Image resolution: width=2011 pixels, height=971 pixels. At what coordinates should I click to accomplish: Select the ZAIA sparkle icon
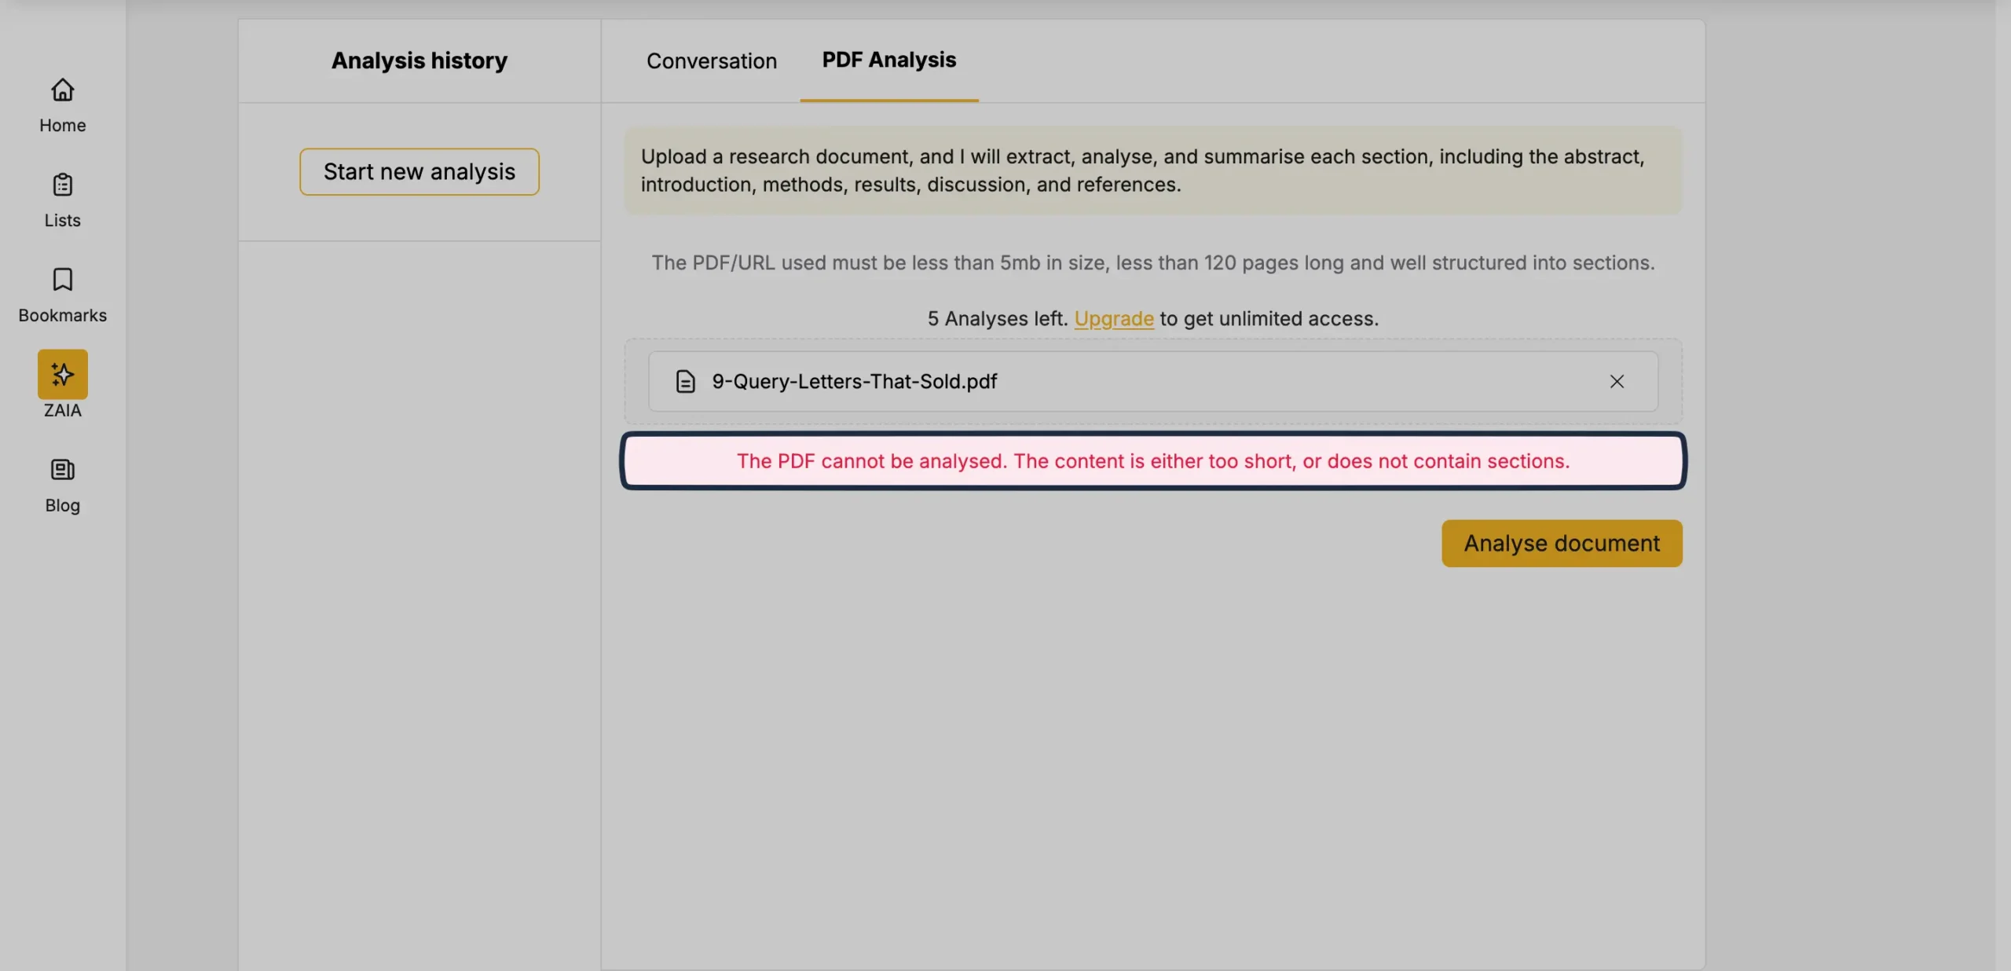[x=62, y=374]
